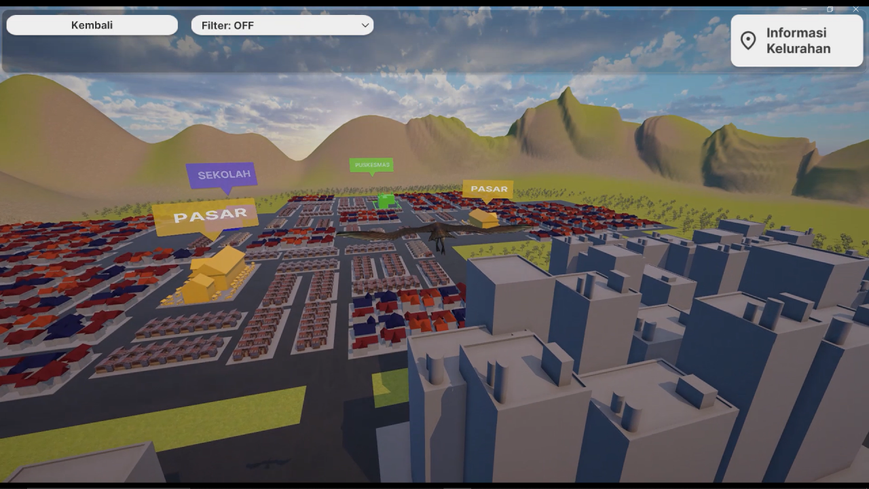Open the Informasi Kelurahan information view
Screen dimensions: 869x489
tap(796, 41)
